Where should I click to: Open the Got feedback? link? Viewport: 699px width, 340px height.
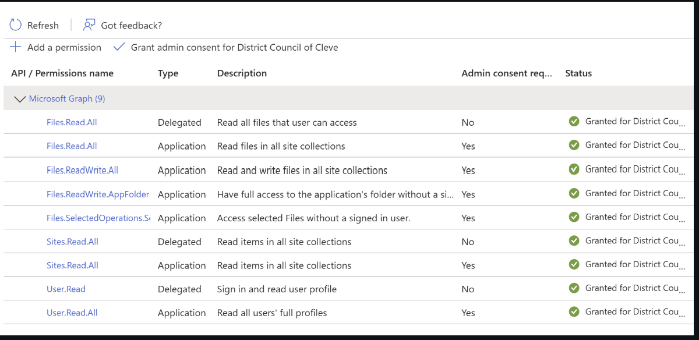point(132,26)
